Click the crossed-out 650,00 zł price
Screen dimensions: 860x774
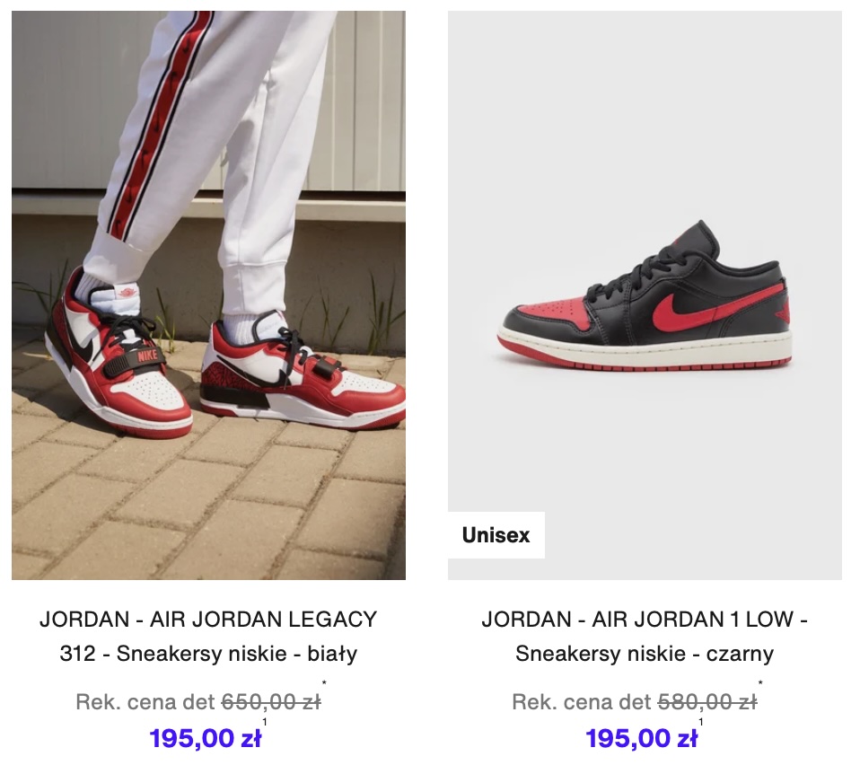(271, 701)
